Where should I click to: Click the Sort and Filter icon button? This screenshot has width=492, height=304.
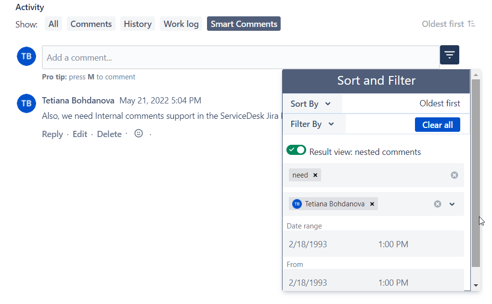[449, 55]
